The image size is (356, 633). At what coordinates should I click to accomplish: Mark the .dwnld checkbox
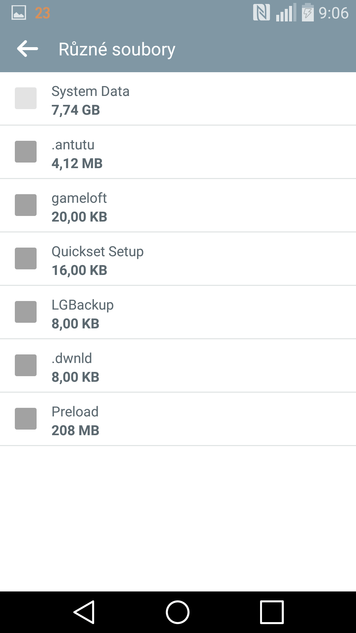(26, 365)
